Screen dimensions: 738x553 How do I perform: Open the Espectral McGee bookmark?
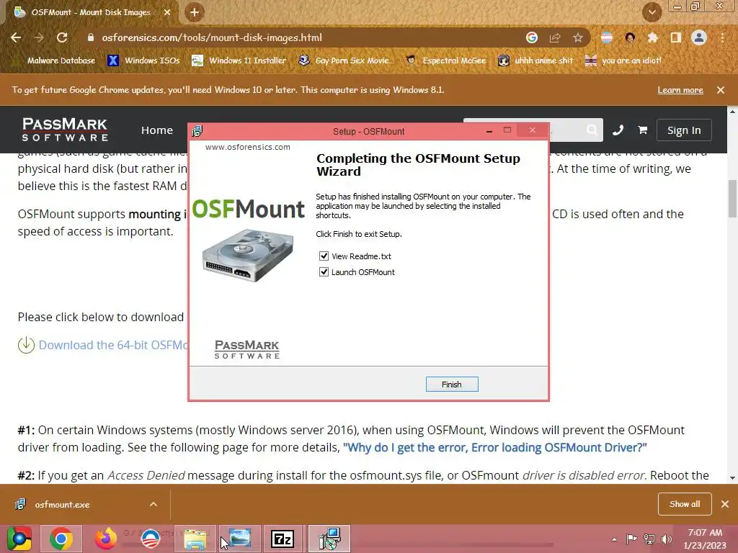[x=446, y=60]
